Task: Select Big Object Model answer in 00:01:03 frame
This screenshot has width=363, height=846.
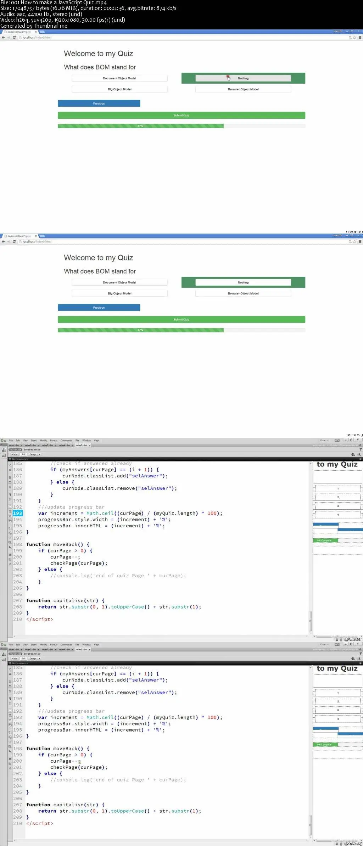Action: click(x=119, y=293)
